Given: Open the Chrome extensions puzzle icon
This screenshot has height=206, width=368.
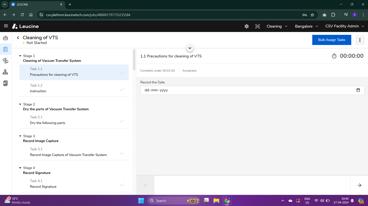Looking at the screenshot, I should pos(333,15).
